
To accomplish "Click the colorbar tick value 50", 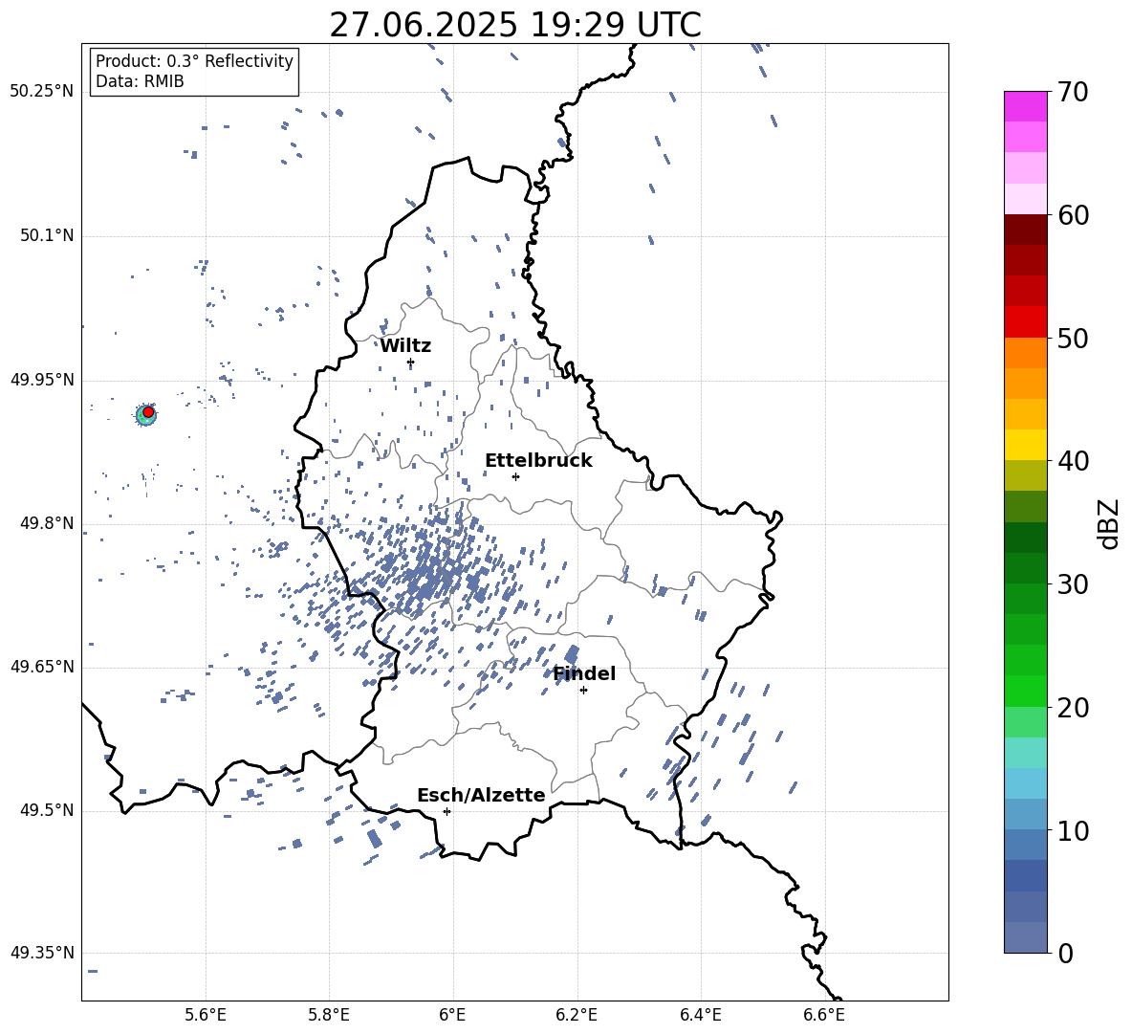I will pyautogui.click(x=1073, y=338).
